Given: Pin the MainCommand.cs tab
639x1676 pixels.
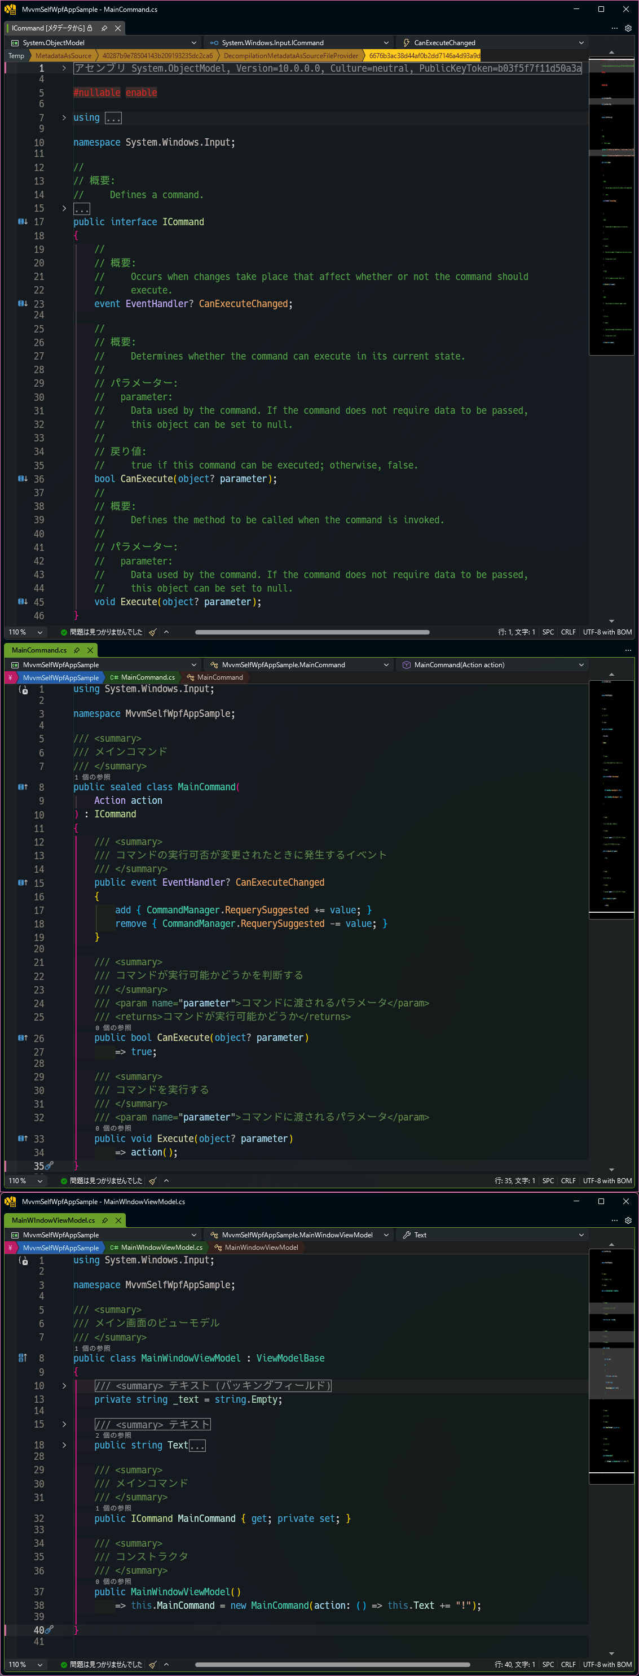Looking at the screenshot, I should (77, 650).
